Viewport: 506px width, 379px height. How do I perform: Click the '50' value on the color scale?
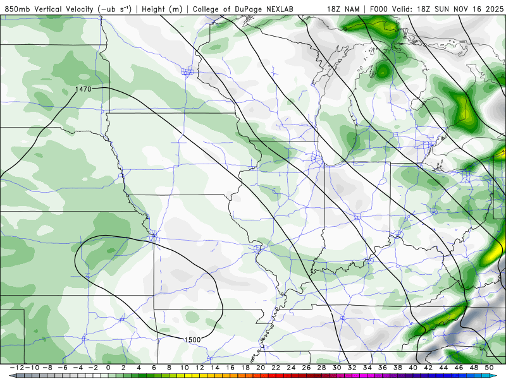pyautogui.click(x=489, y=368)
